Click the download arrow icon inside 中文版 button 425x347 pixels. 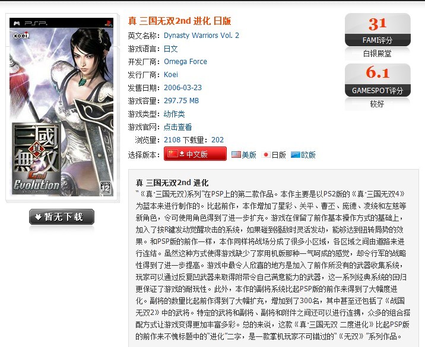tap(182, 154)
